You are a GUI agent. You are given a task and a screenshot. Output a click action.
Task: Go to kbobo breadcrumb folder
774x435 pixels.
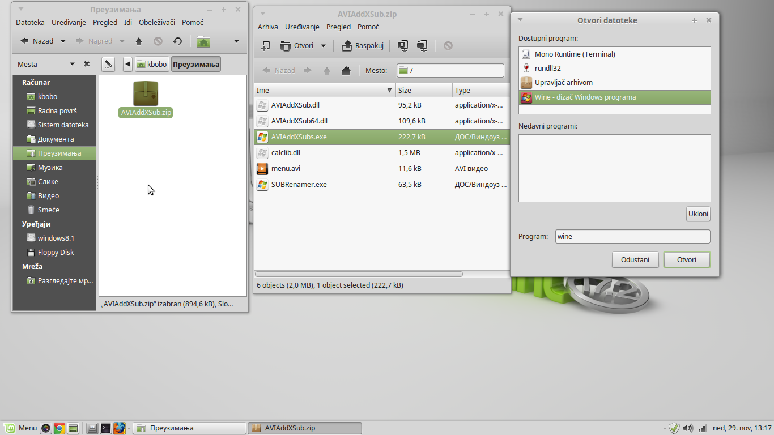(x=152, y=64)
